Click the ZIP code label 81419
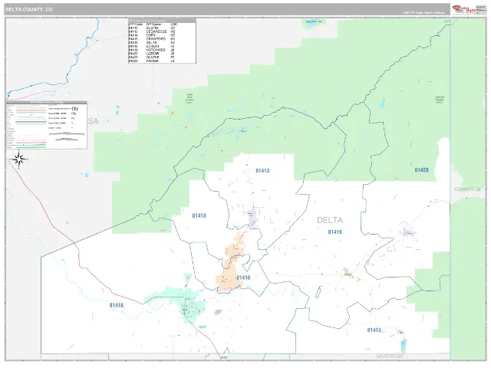491x368 pixels. pos(334,232)
